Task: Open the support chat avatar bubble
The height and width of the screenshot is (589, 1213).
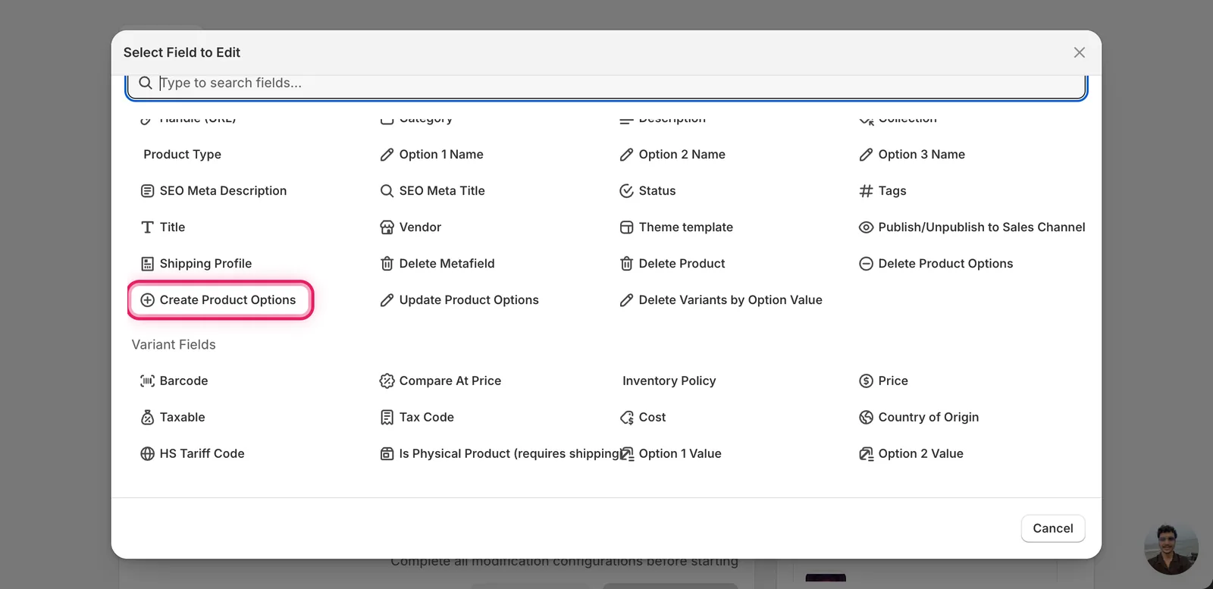Action: point(1171,548)
